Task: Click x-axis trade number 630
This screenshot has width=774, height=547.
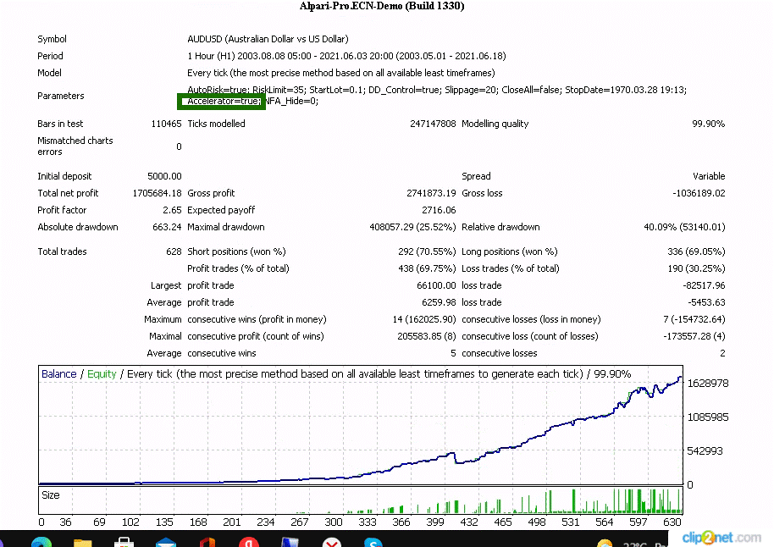Action: coord(672,522)
